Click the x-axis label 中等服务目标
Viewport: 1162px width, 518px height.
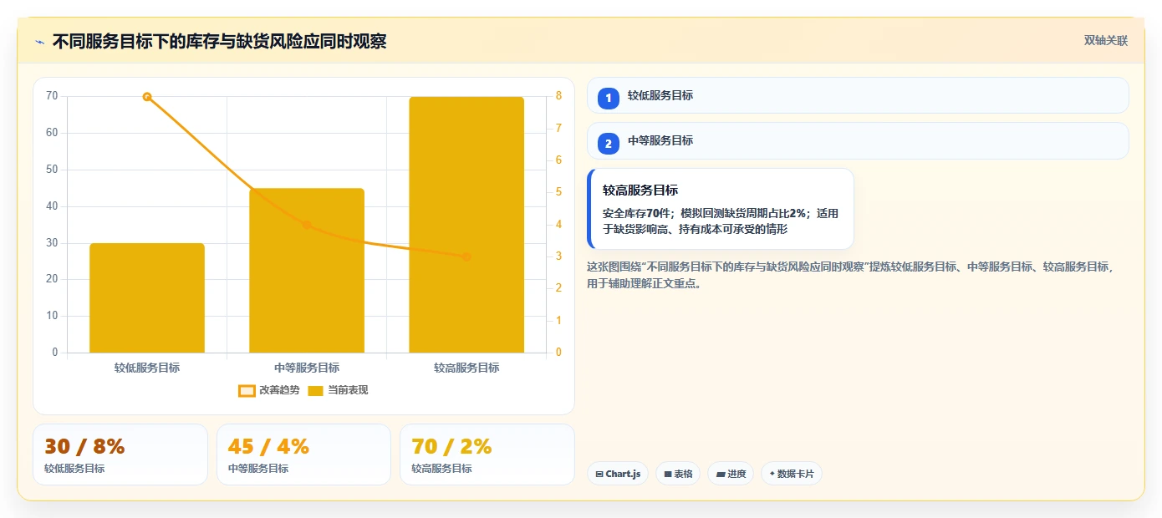(x=307, y=368)
